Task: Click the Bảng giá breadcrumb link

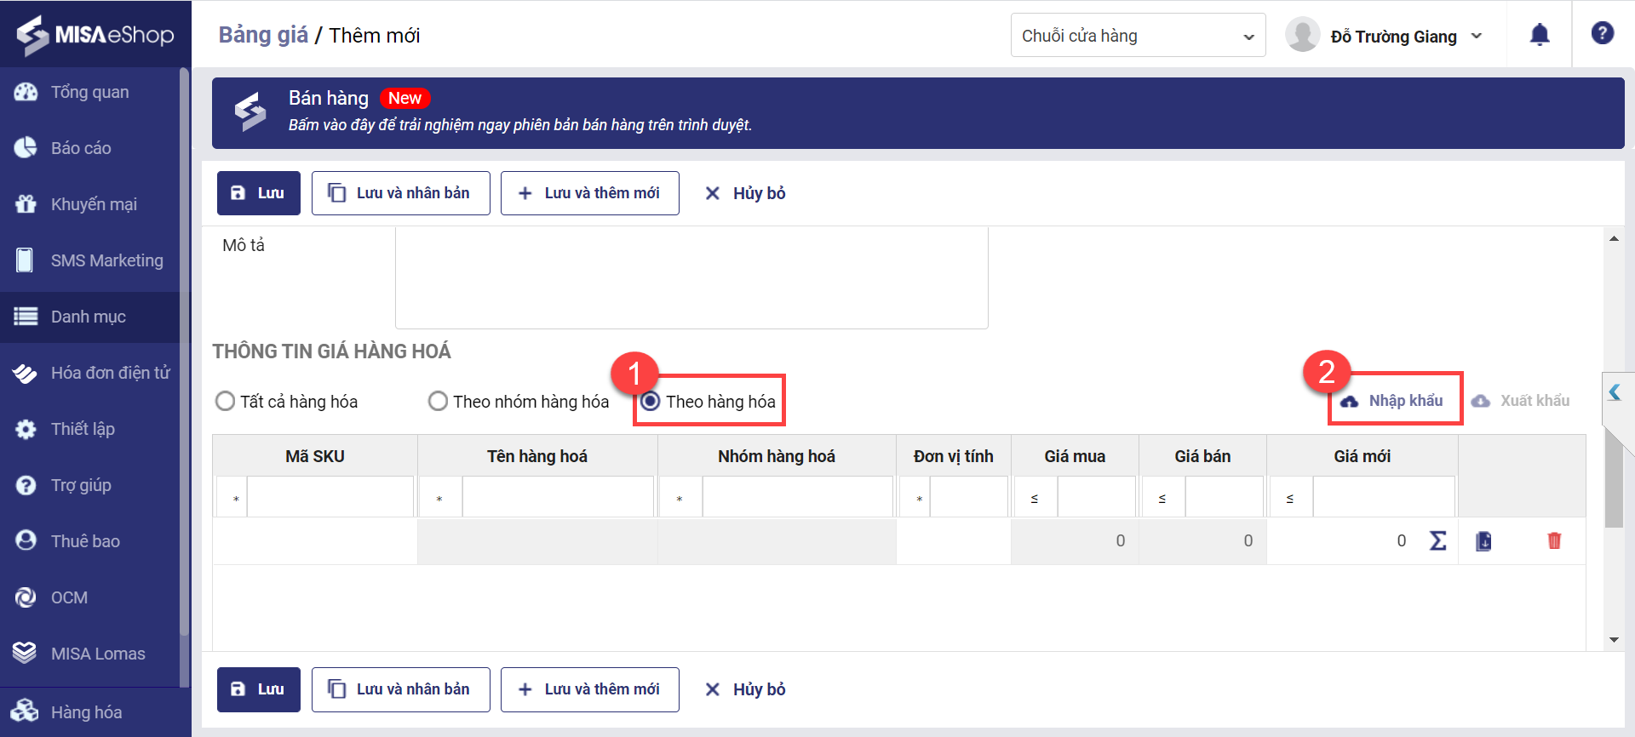Action: click(263, 35)
